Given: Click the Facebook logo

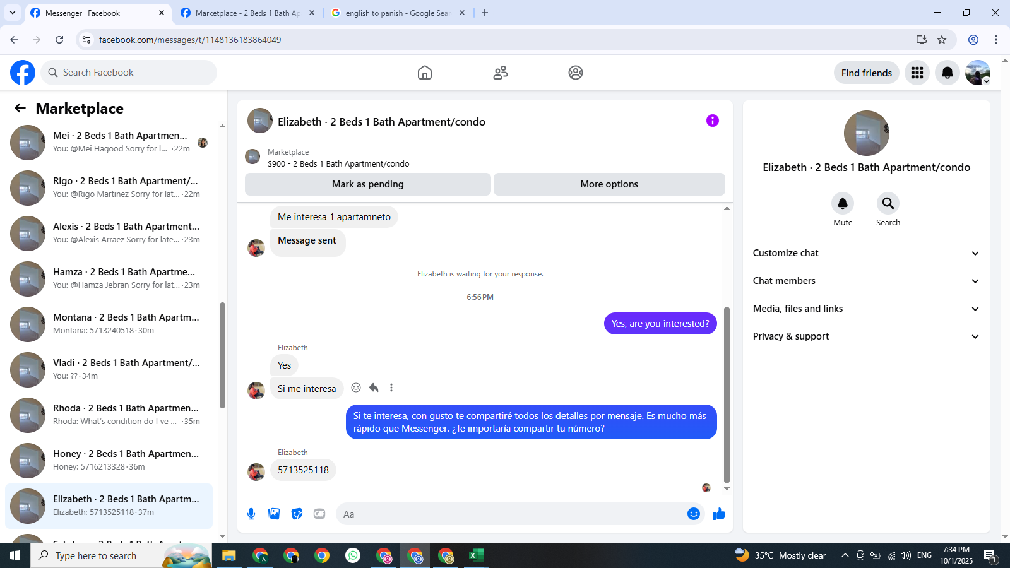Looking at the screenshot, I should [x=23, y=73].
